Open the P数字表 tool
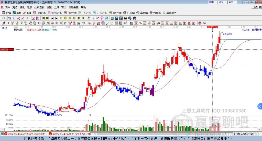Screen dimensions: 262x141 [70, 13]
